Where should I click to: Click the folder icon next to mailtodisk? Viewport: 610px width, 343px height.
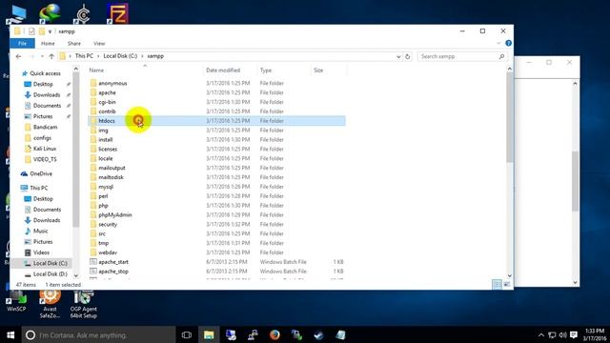[x=93, y=177]
